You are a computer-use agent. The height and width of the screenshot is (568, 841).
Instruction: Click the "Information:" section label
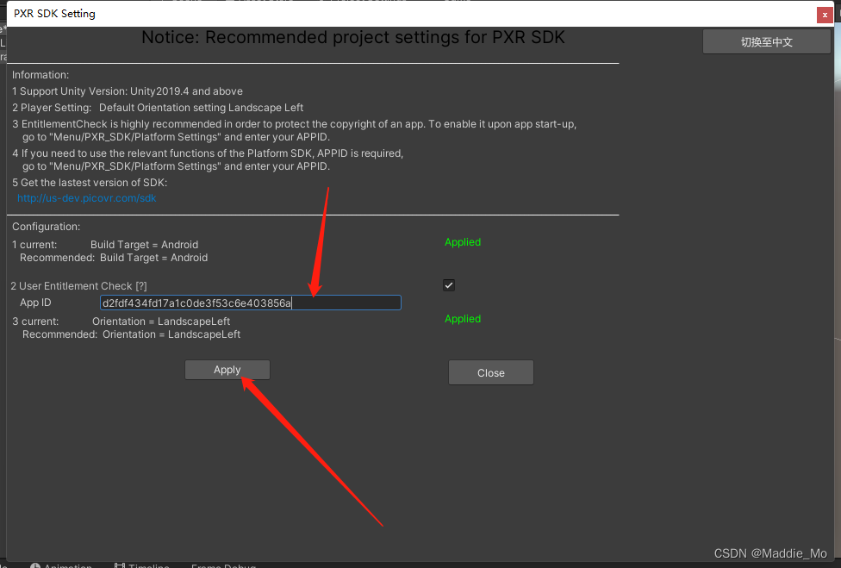point(40,75)
